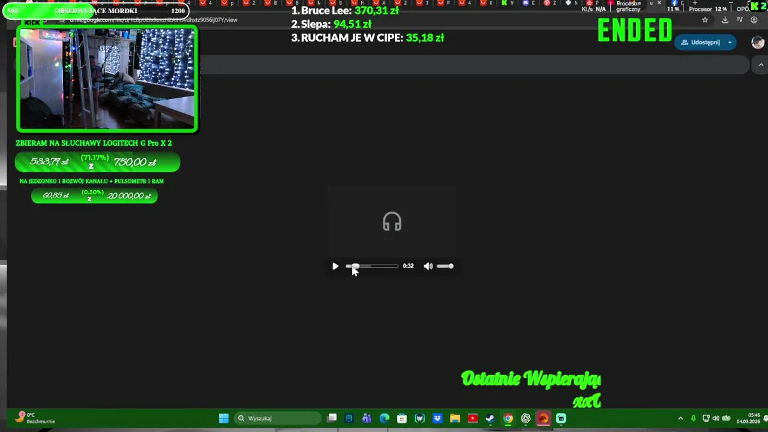This screenshot has width=768, height=432.
Task: Open the weather widget showing 0°C
Action: pos(36,418)
